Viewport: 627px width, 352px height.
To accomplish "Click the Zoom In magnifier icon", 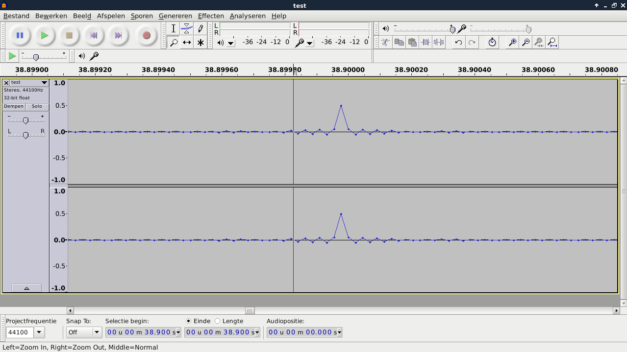I will point(512,42).
